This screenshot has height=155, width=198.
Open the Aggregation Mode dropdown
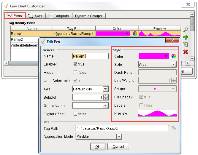(x=119, y=136)
